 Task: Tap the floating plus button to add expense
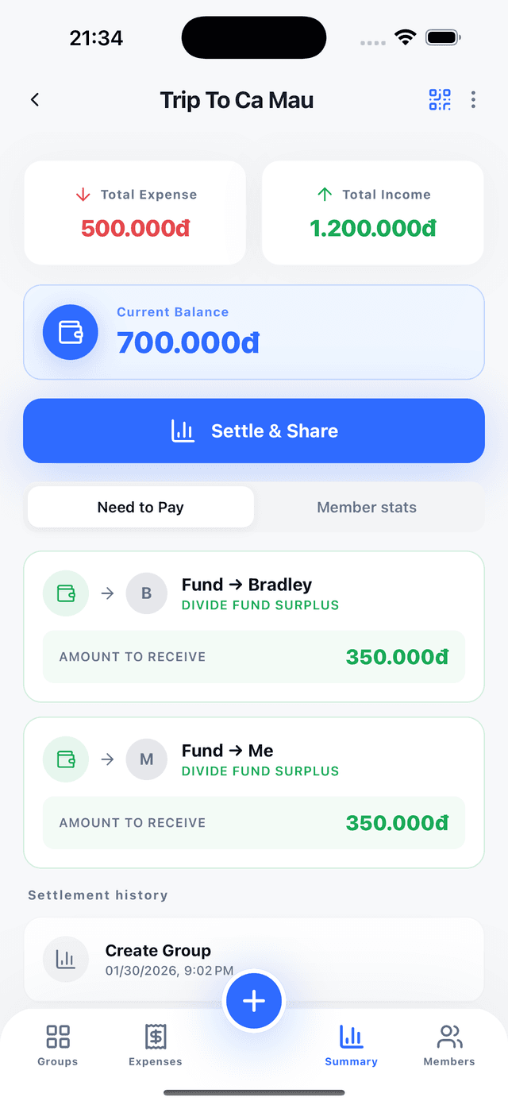(254, 1001)
